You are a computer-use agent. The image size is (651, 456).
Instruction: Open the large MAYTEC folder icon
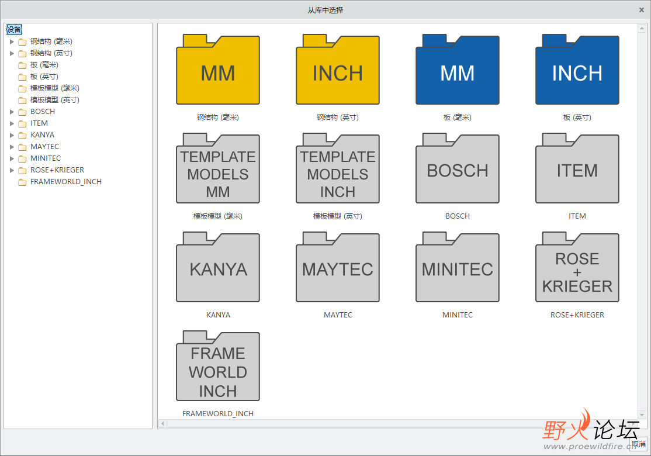pyautogui.click(x=338, y=267)
